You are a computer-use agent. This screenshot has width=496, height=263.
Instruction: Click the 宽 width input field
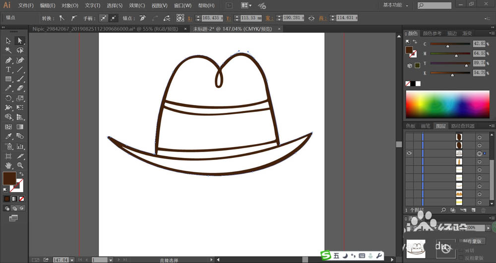[293, 18]
